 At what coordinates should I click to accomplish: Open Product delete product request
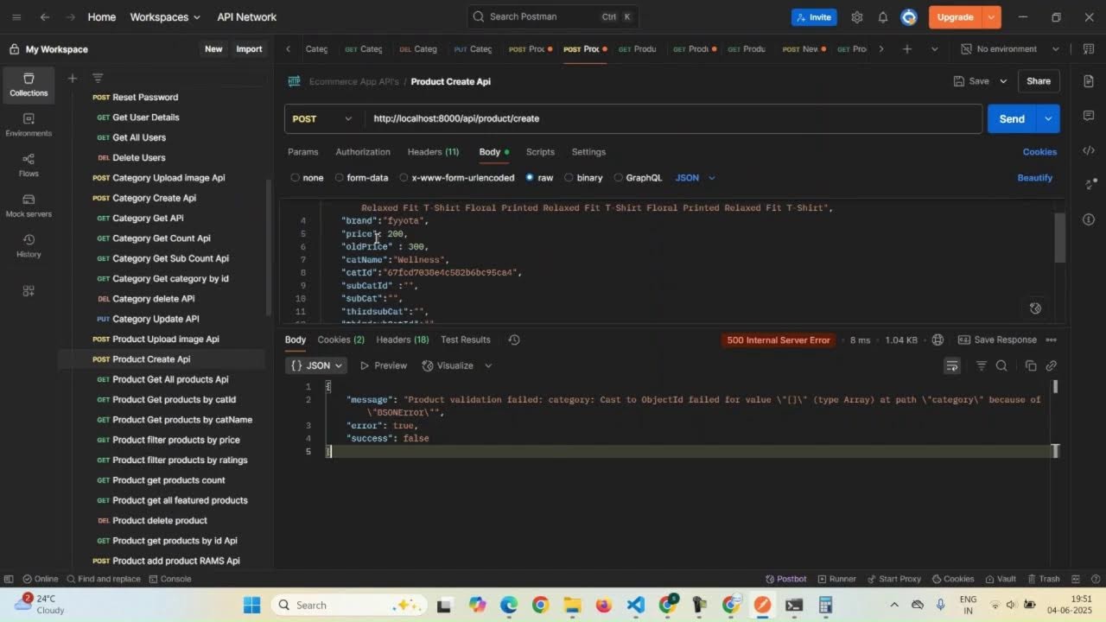160,521
